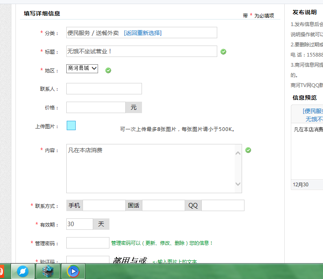Click the 返回重新选择 link
323x279 pixels.
[142, 33]
